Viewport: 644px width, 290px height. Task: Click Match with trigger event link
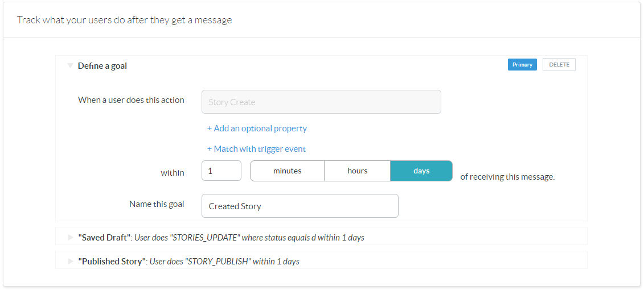pyautogui.click(x=256, y=149)
